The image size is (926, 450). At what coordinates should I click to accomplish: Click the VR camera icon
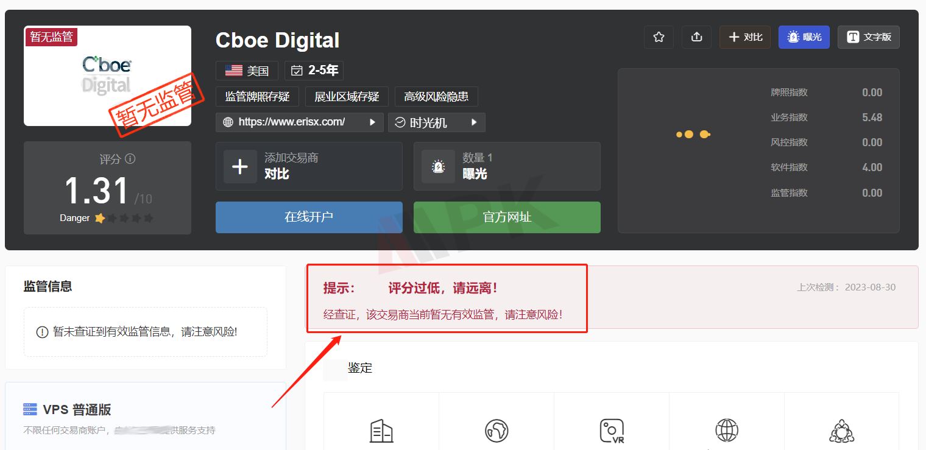point(612,431)
